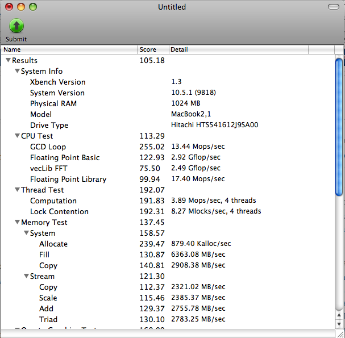Select the Copy row under System
This screenshot has width=345, height=338.
168,265
